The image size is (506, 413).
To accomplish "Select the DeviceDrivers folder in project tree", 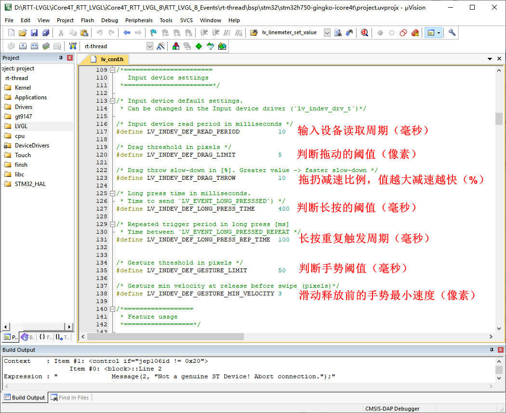I will click(32, 146).
